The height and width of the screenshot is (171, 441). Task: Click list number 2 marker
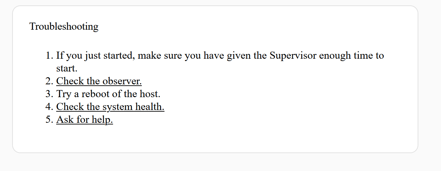click(49, 81)
